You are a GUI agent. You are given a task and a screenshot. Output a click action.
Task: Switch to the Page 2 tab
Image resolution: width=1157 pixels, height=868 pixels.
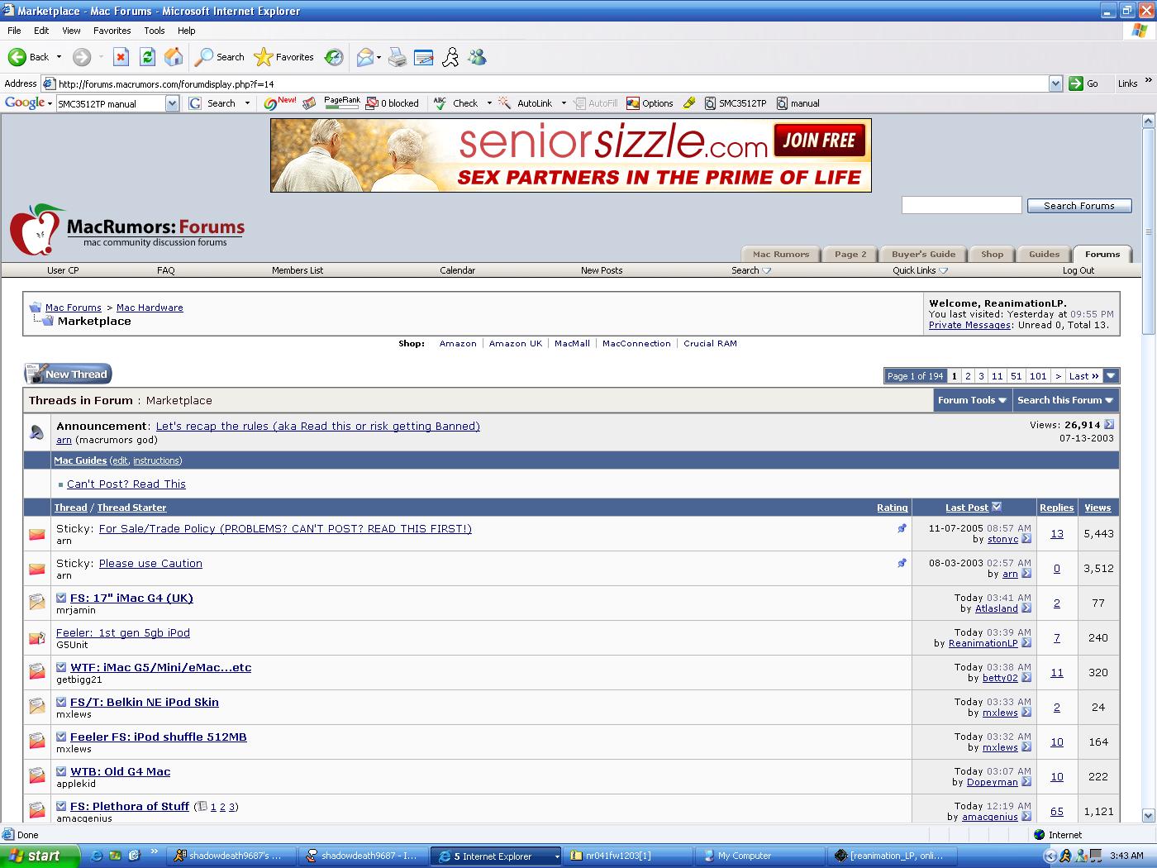click(850, 254)
